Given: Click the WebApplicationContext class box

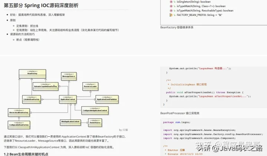Looking at the screenshot, I should [70, 122].
